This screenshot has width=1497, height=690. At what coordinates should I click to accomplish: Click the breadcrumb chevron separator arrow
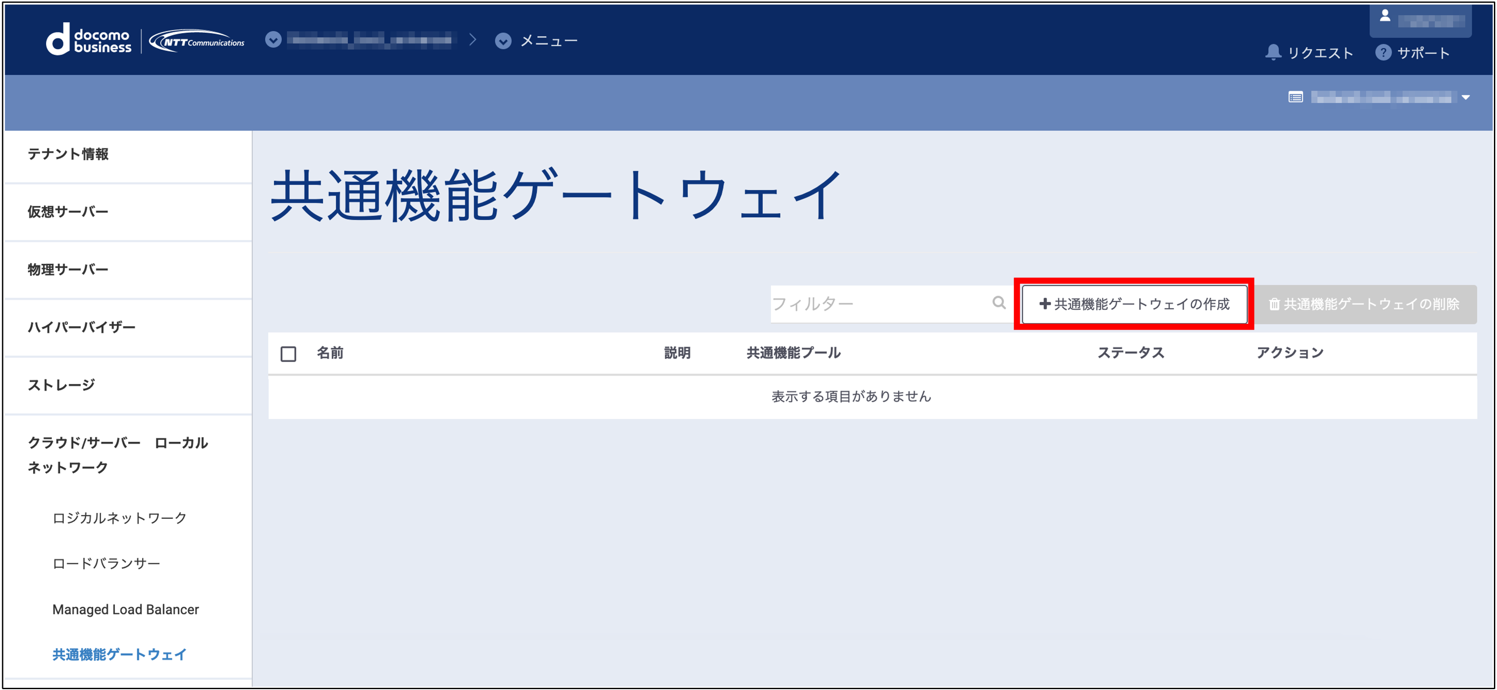473,40
